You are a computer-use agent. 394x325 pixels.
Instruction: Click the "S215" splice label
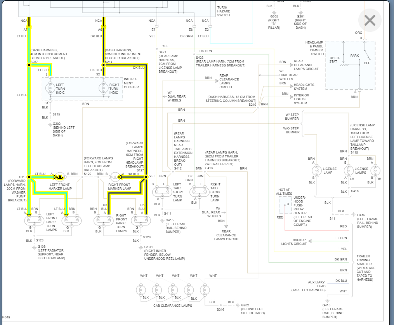click(56, 114)
